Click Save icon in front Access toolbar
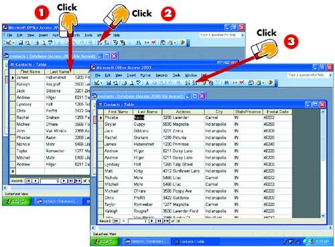 [109, 83]
